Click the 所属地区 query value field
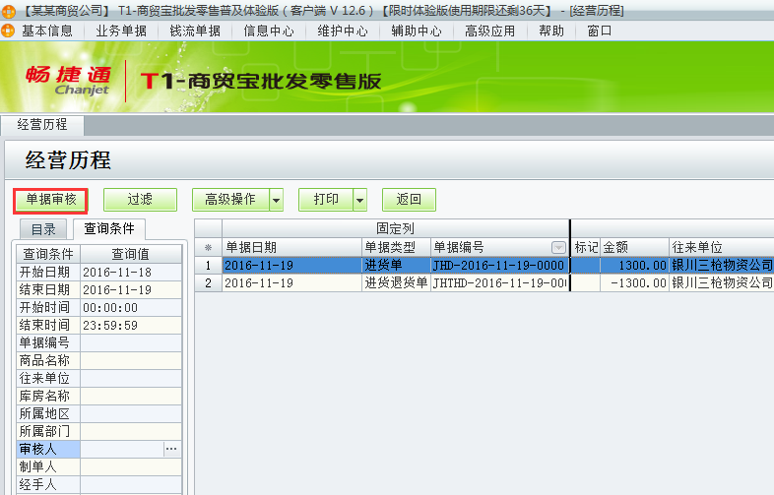The image size is (774, 495). tap(131, 414)
